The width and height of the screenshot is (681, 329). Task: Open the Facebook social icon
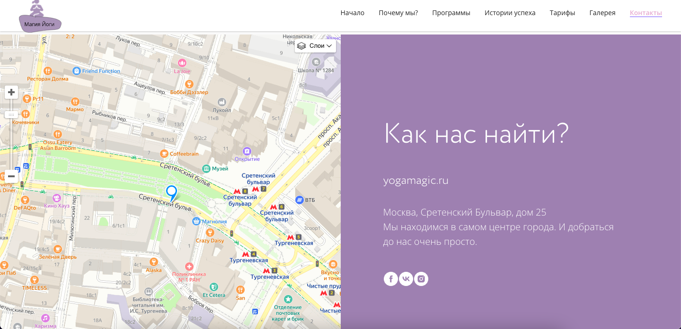(x=390, y=279)
